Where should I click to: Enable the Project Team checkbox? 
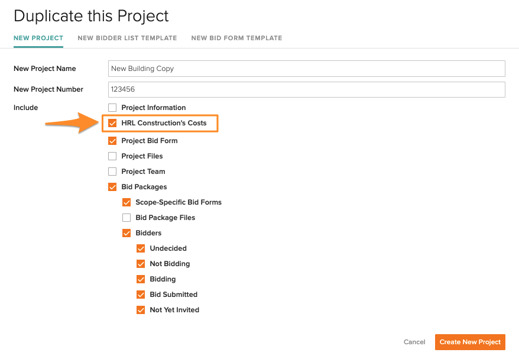click(x=112, y=172)
